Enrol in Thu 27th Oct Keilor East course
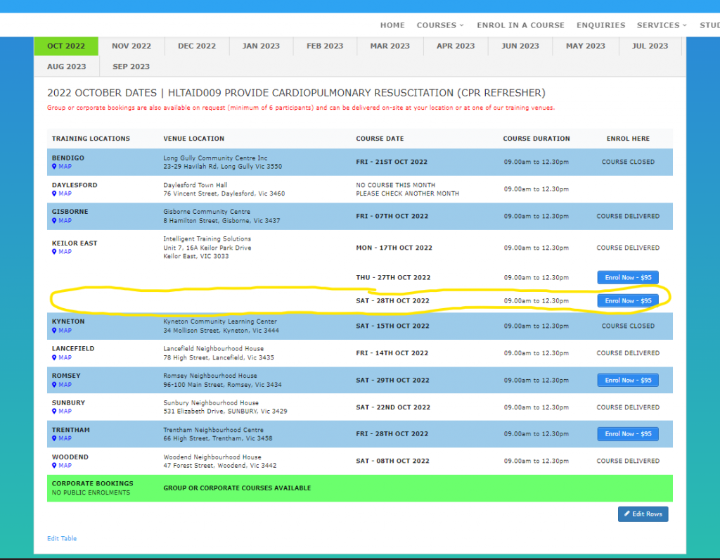The width and height of the screenshot is (720, 560). (628, 277)
